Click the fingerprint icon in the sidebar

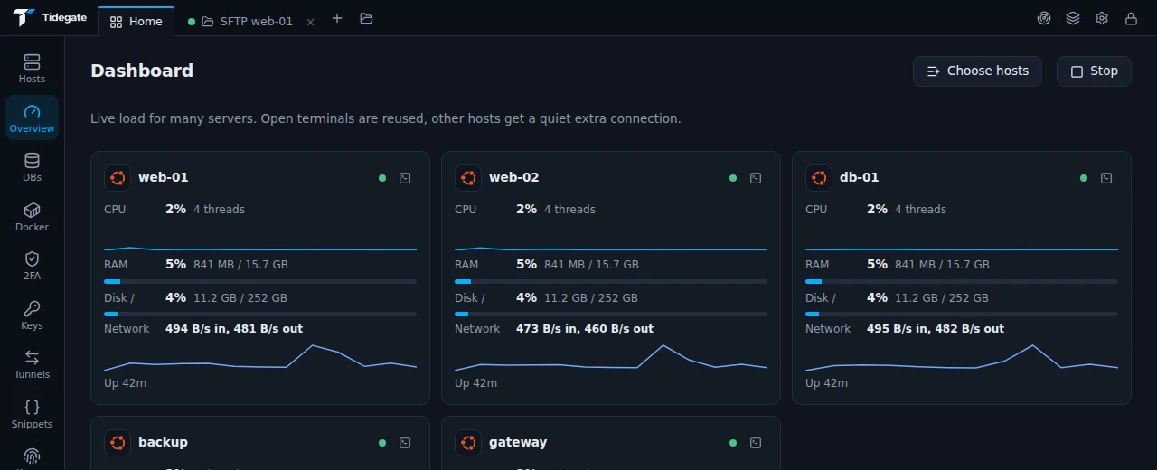pos(32,456)
